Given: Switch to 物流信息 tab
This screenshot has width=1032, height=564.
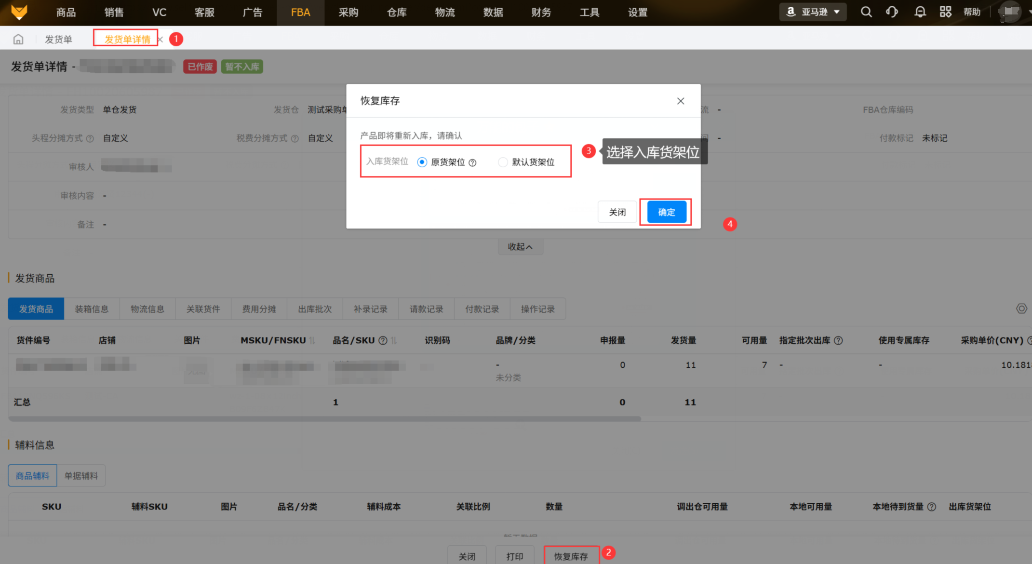Looking at the screenshot, I should [x=147, y=309].
